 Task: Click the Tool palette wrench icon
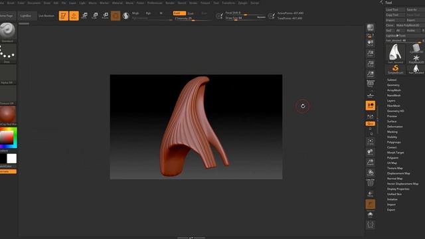[382, 3]
